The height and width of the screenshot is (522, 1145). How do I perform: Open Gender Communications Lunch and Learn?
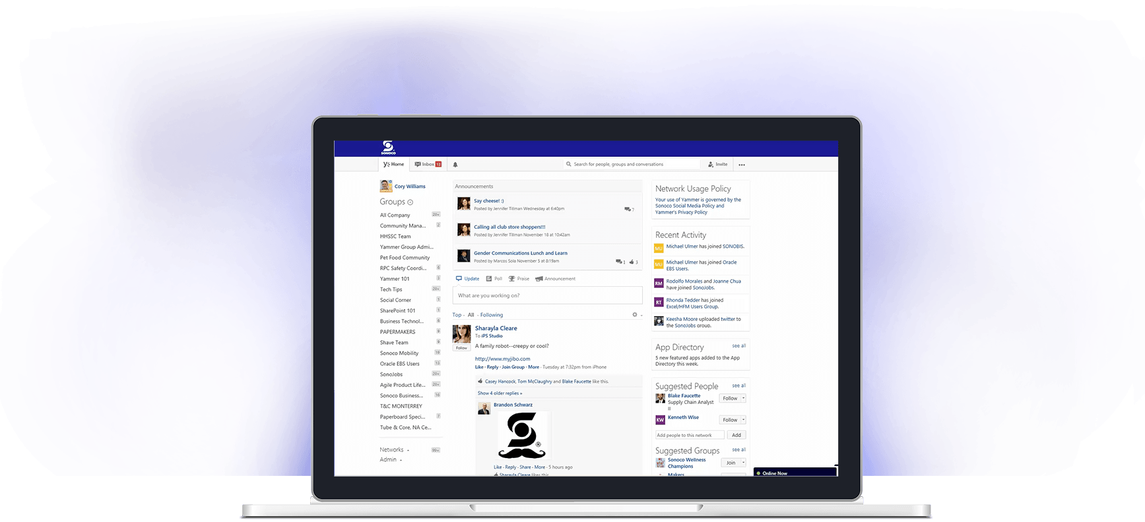pyautogui.click(x=520, y=253)
